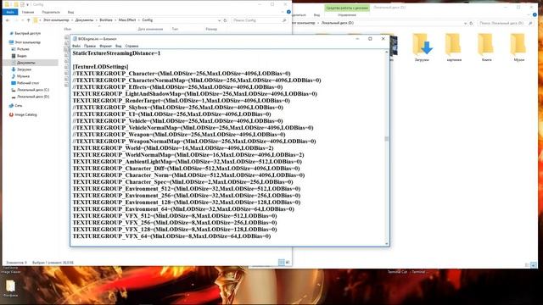The width and height of the screenshot is (543, 305).
Task: Open the blue Файл tab in Config Explorer
Action: click(10, 12)
